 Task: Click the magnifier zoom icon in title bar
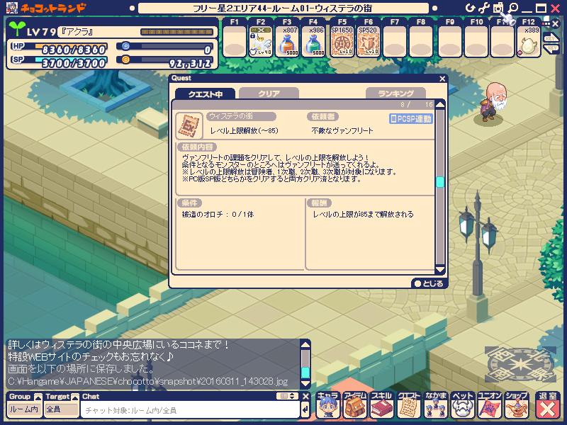[x=512, y=7]
